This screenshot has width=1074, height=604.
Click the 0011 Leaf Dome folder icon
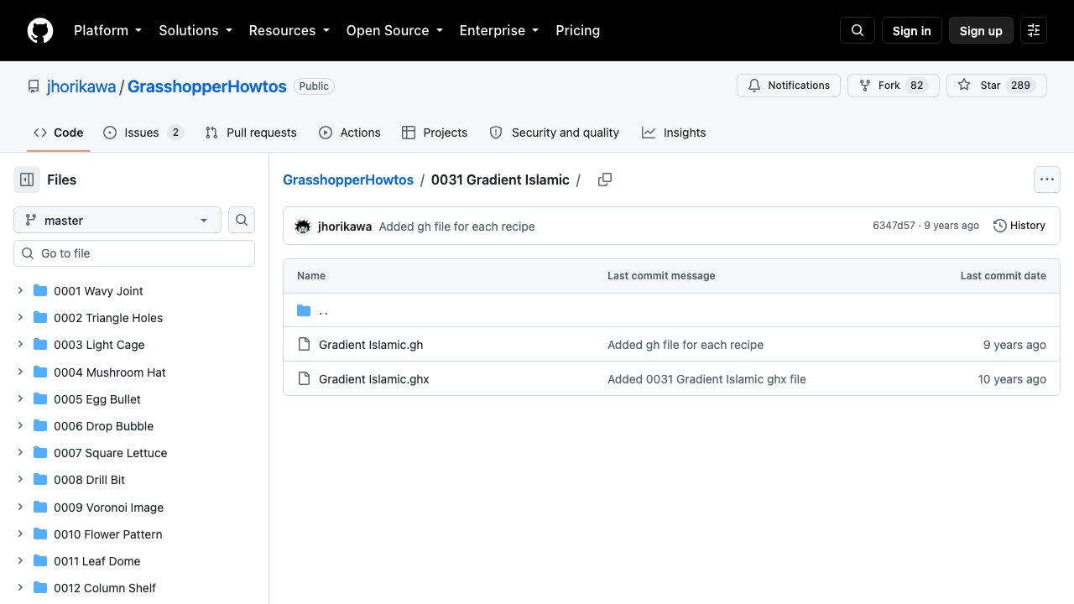(40, 560)
